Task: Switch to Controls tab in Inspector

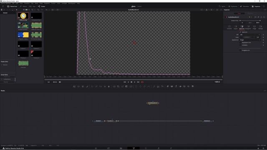Action: 229,27
